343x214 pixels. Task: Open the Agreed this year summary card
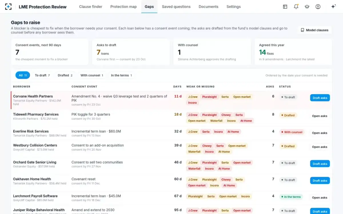click(x=293, y=52)
